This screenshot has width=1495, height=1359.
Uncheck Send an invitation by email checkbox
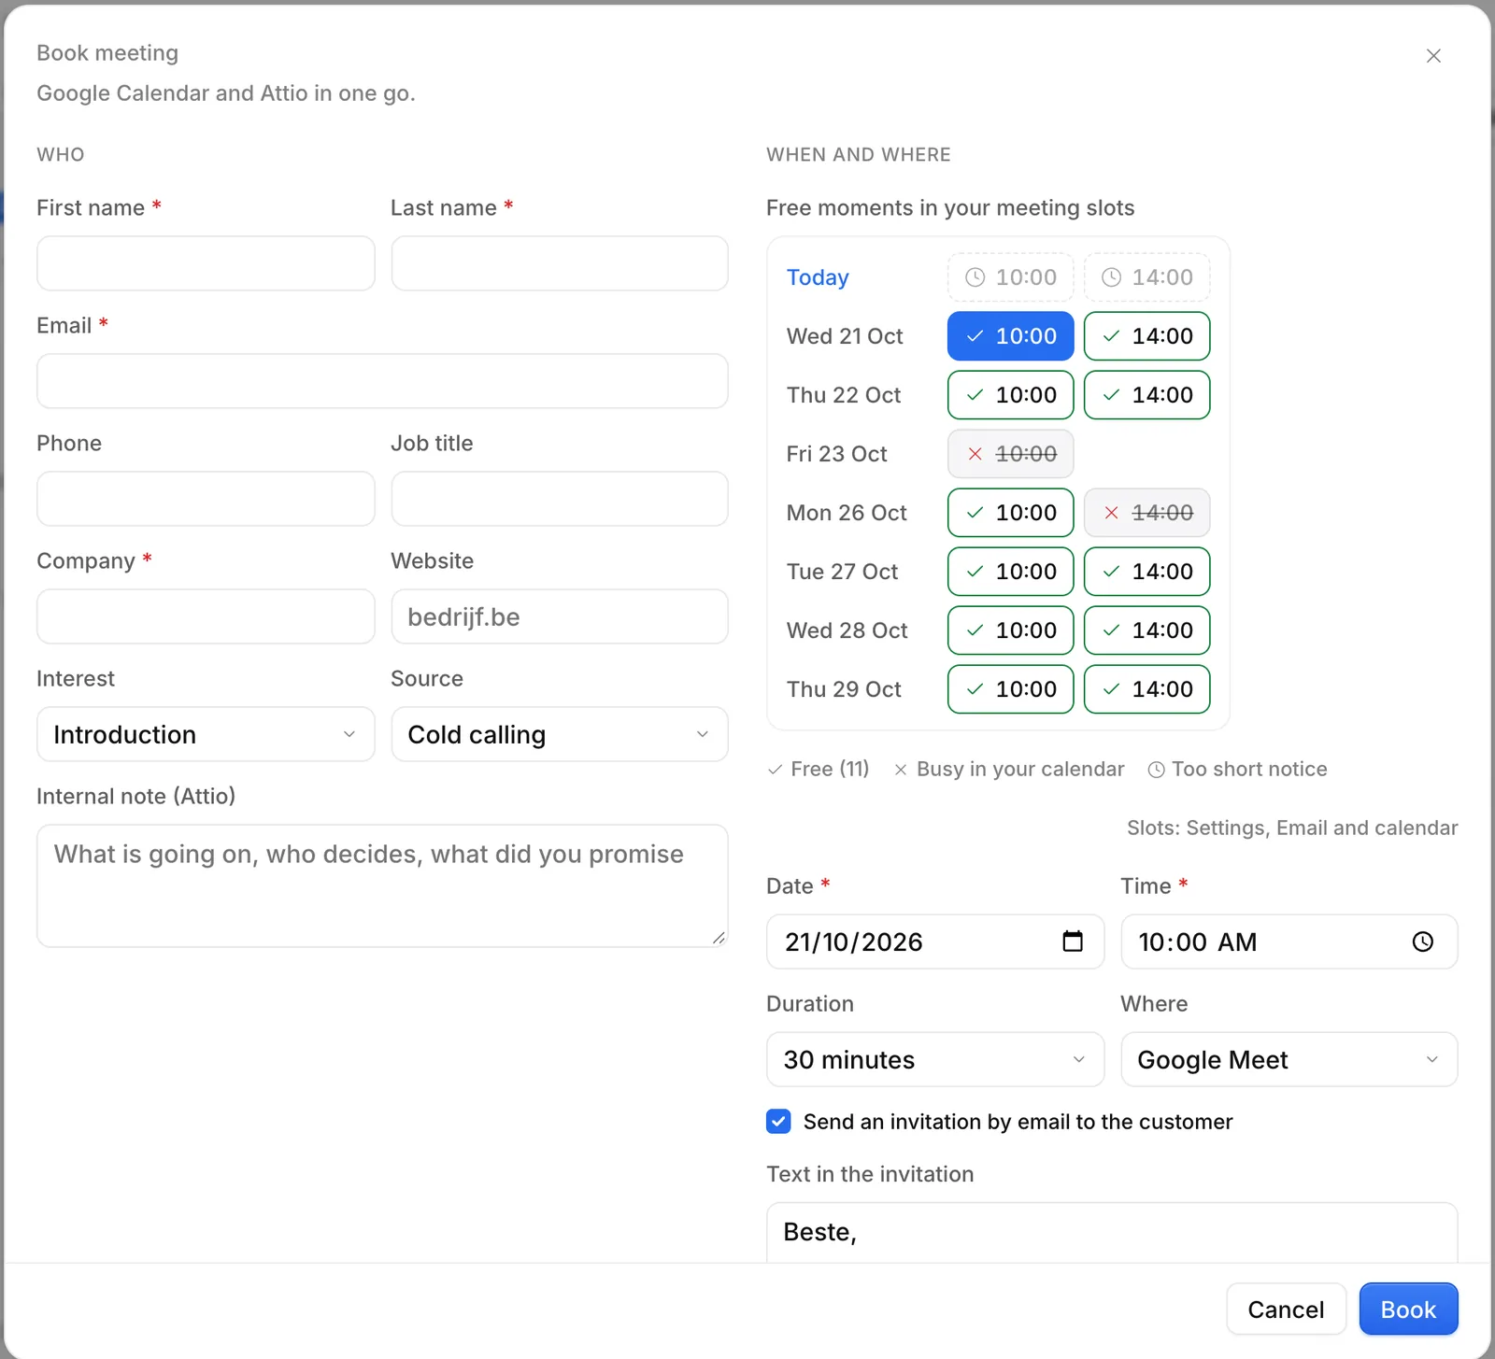(778, 1121)
